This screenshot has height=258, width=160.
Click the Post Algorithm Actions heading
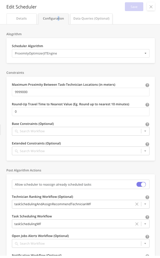pyautogui.click(x=24, y=170)
